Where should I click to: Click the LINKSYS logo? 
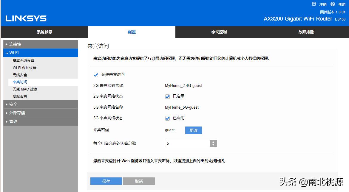point(25,18)
